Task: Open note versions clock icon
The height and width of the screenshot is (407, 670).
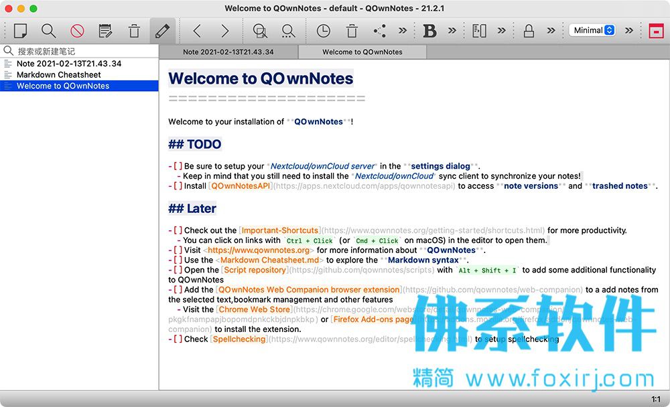Action: coord(324,31)
